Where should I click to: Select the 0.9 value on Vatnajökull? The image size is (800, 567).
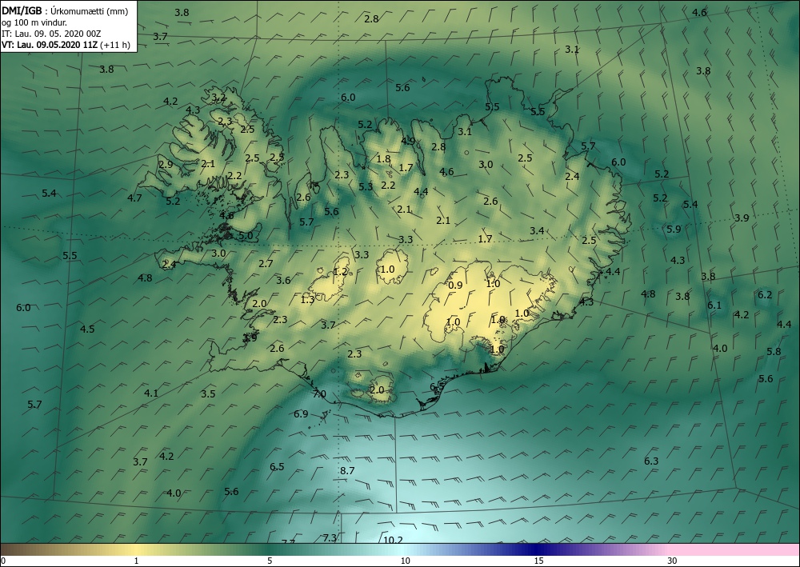pos(455,285)
